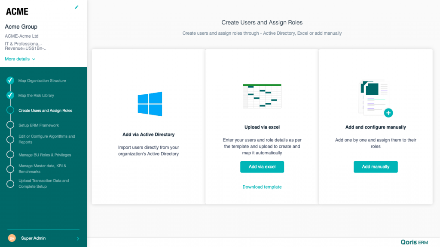The width and height of the screenshot is (440, 247).
Task: Click the 'IT & Professiona..- Revenue=US$1Bn-..' text
Action: tap(25, 46)
